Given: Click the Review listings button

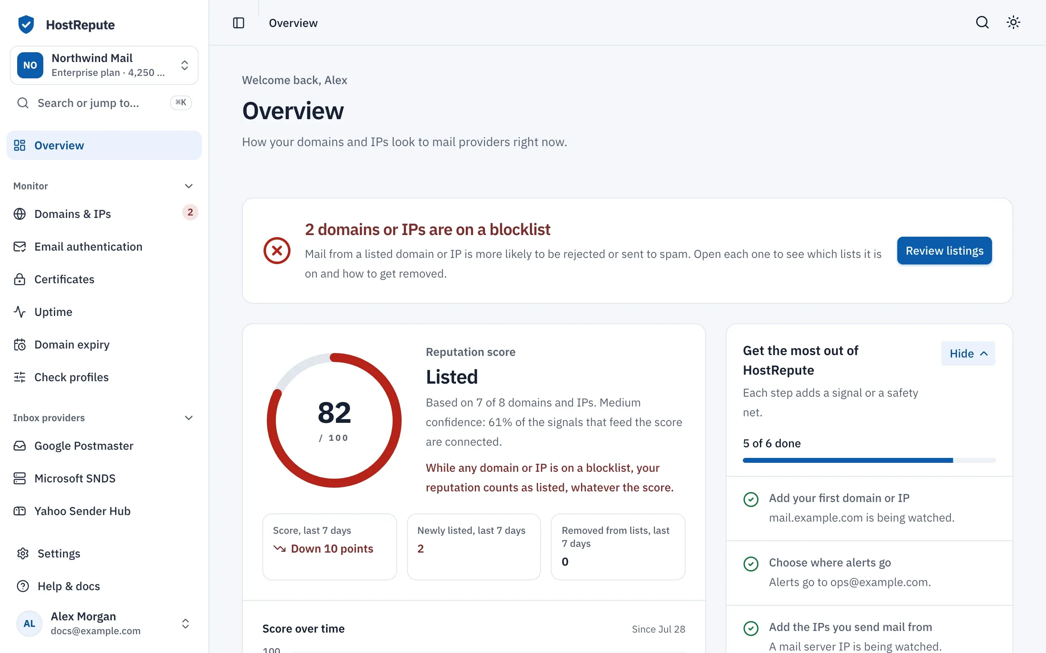Looking at the screenshot, I should coord(944,251).
